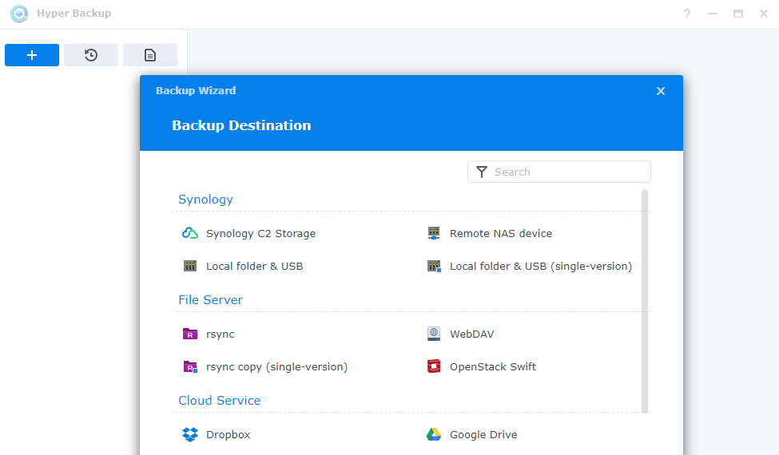Select the rsync folder icon
The image size is (779, 455).
coord(190,334)
